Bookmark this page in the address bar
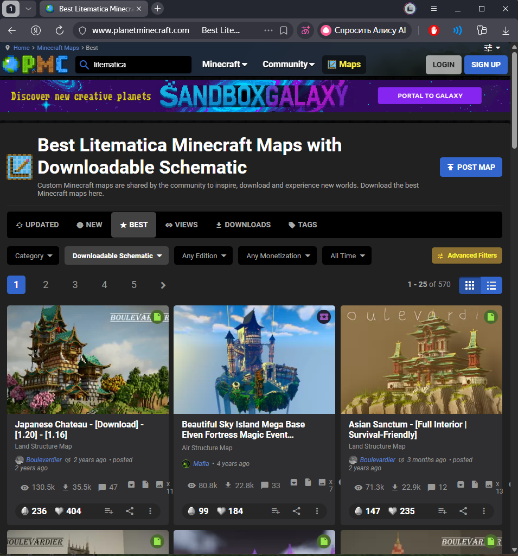518x556 pixels. (x=284, y=30)
